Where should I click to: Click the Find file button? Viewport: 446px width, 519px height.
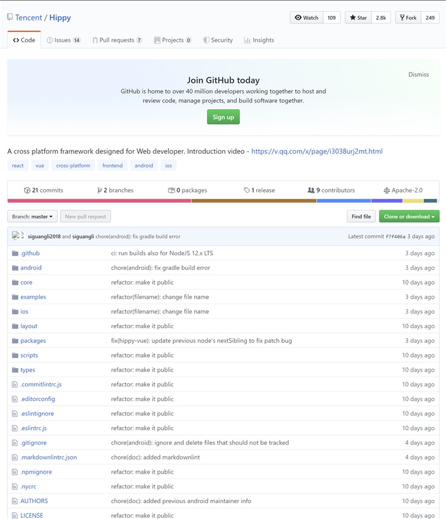tap(361, 217)
